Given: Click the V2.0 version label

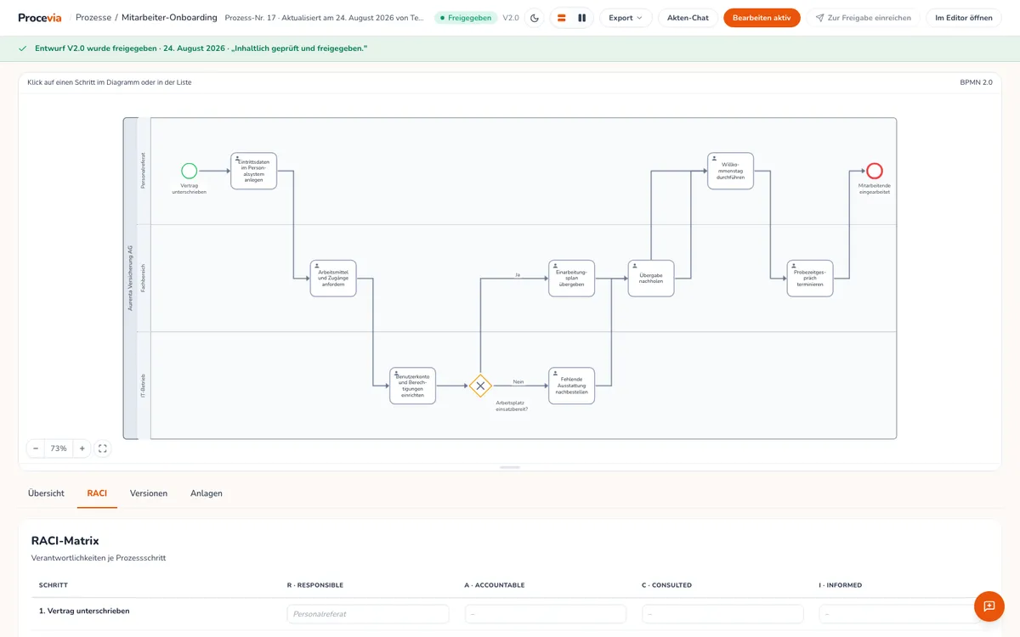Looking at the screenshot, I should (x=510, y=18).
